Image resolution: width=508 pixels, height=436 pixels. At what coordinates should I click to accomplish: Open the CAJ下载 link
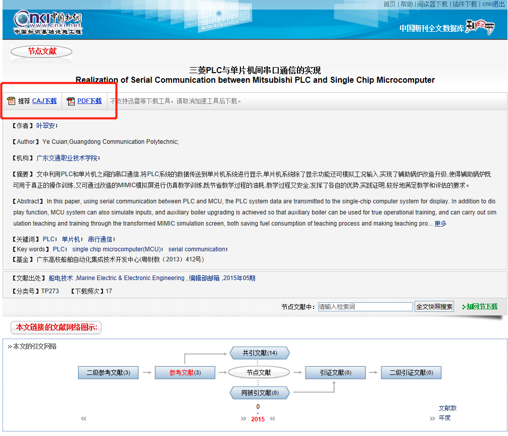click(44, 101)
